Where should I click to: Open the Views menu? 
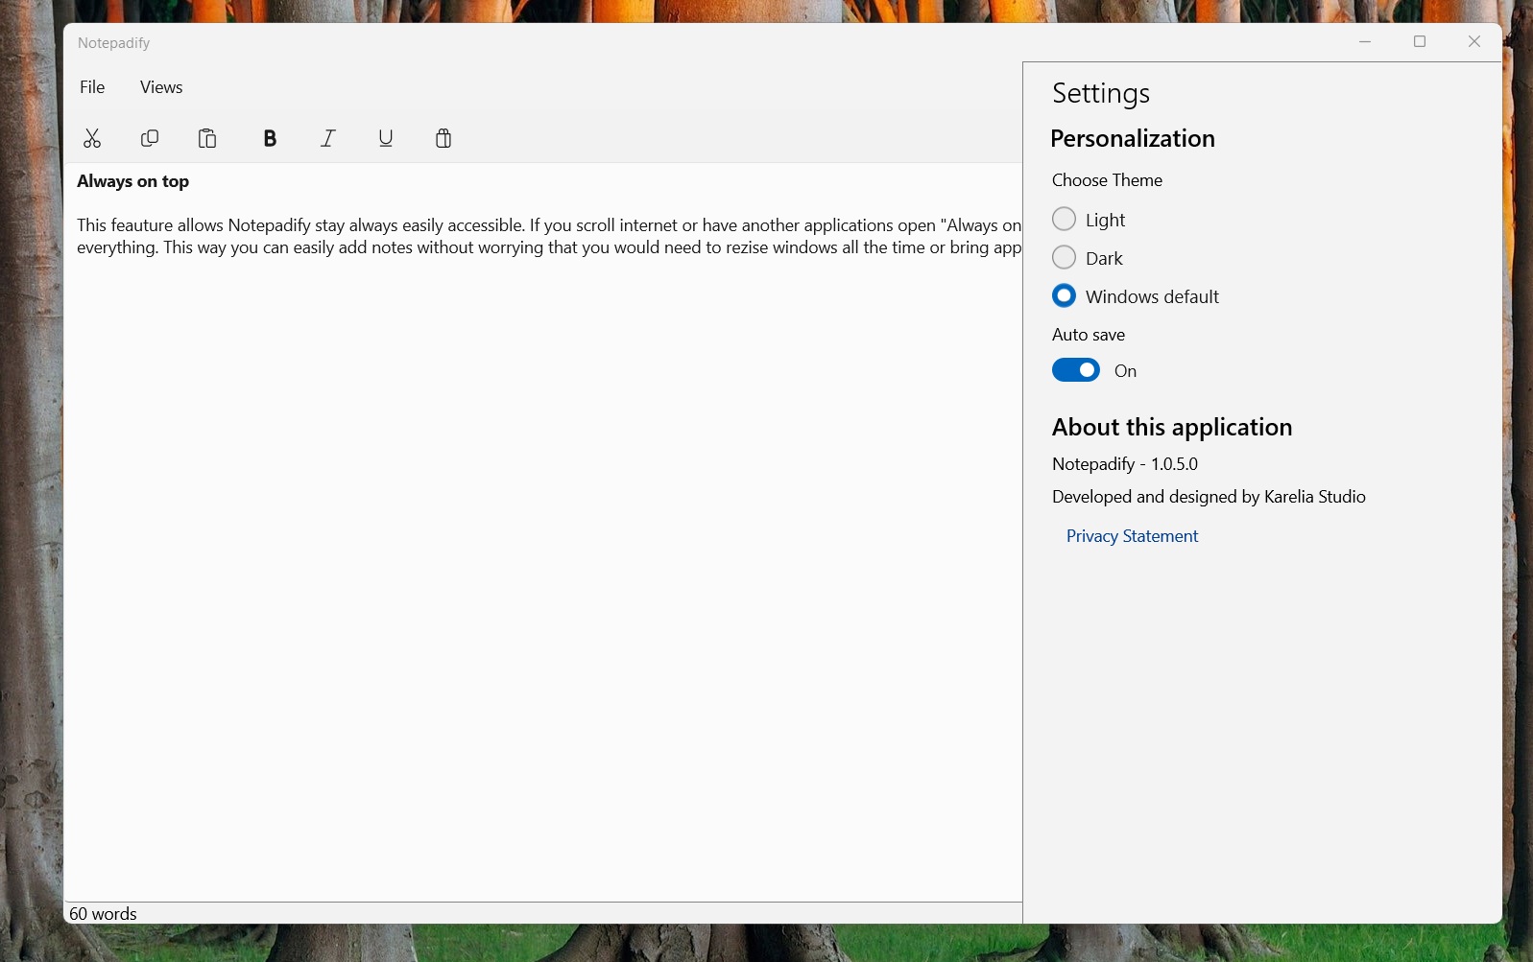pos(161,87)
